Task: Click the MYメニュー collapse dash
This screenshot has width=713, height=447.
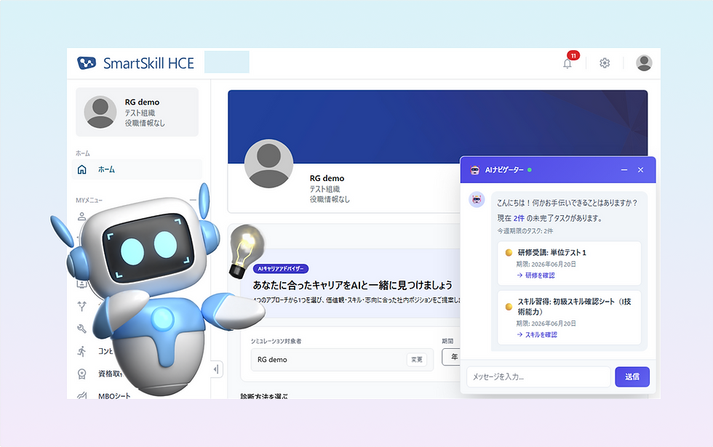Action: point(194,200)
